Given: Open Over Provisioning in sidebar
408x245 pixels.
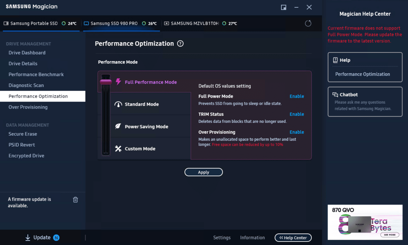Looking at the screenshot, I should tap(28, 107).
